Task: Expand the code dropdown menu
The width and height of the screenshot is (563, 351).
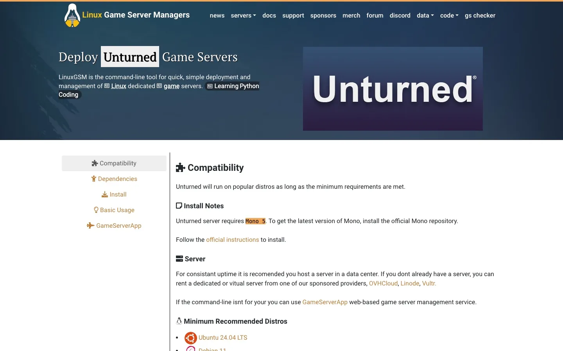Action: (449, 16)
